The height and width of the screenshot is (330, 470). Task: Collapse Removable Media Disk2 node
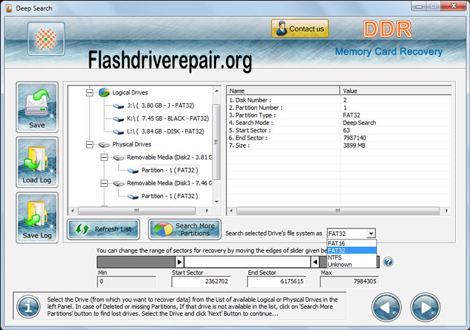104,157
